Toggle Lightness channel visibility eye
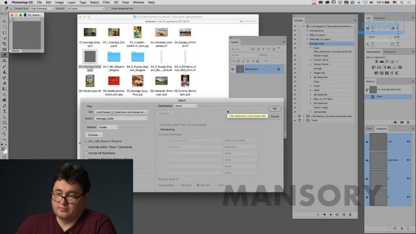The height and width of the screenshot is (234, 416). coord(367,161)
